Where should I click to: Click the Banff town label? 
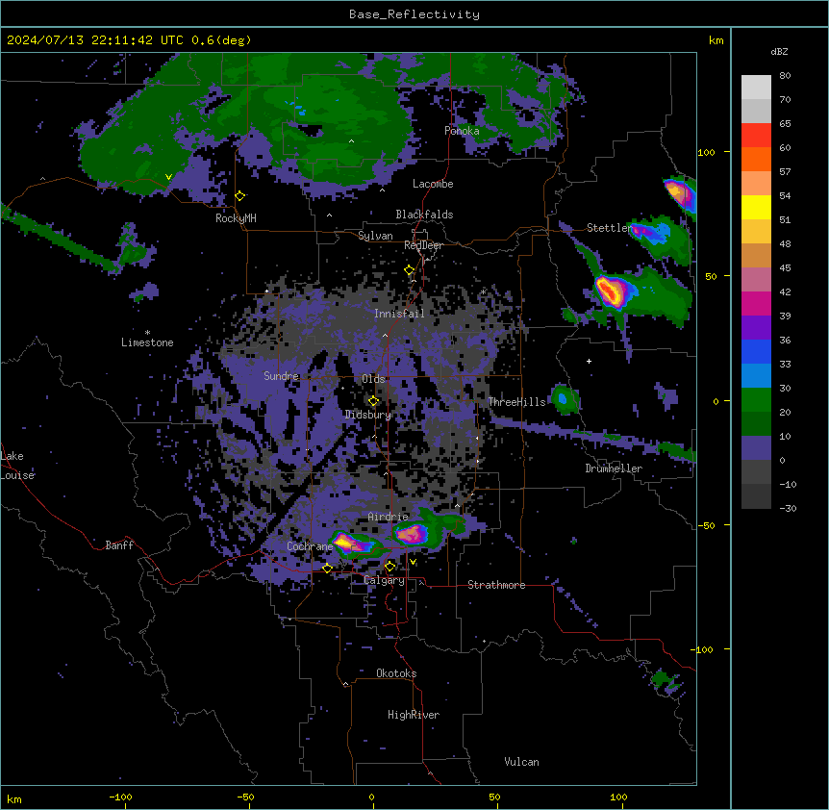coord(119,545)
